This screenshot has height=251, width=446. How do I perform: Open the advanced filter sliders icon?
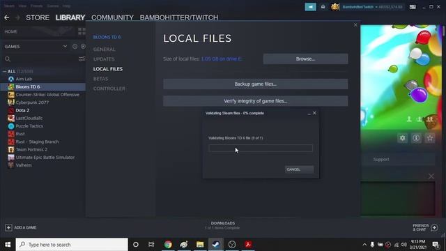[82, 59]
